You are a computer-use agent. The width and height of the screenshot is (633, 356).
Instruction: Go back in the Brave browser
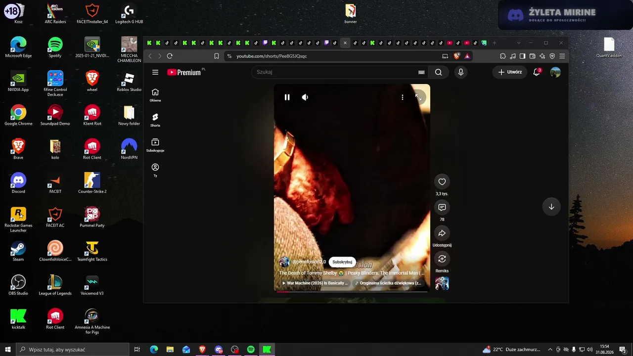click(150, 56)
